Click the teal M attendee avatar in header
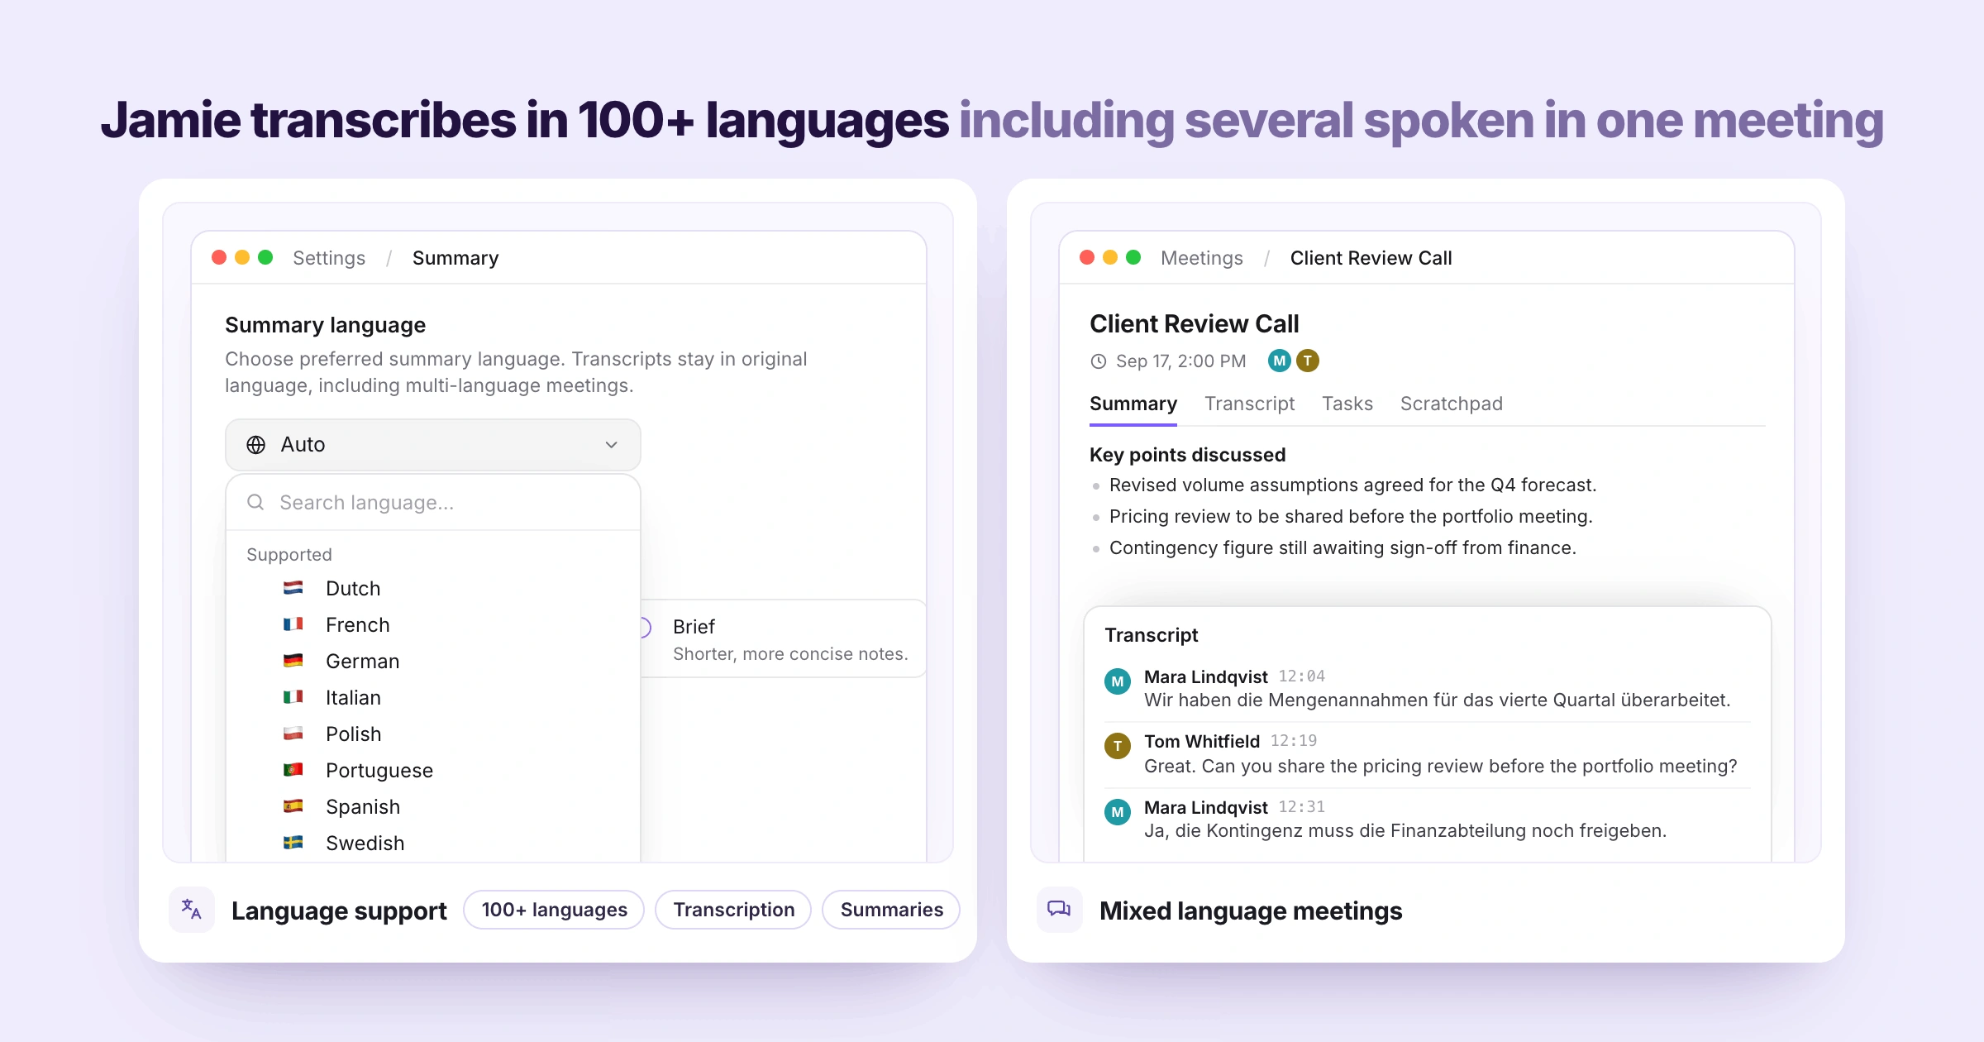This screenshot has width=1984, height=1042. pos(1280,361)
